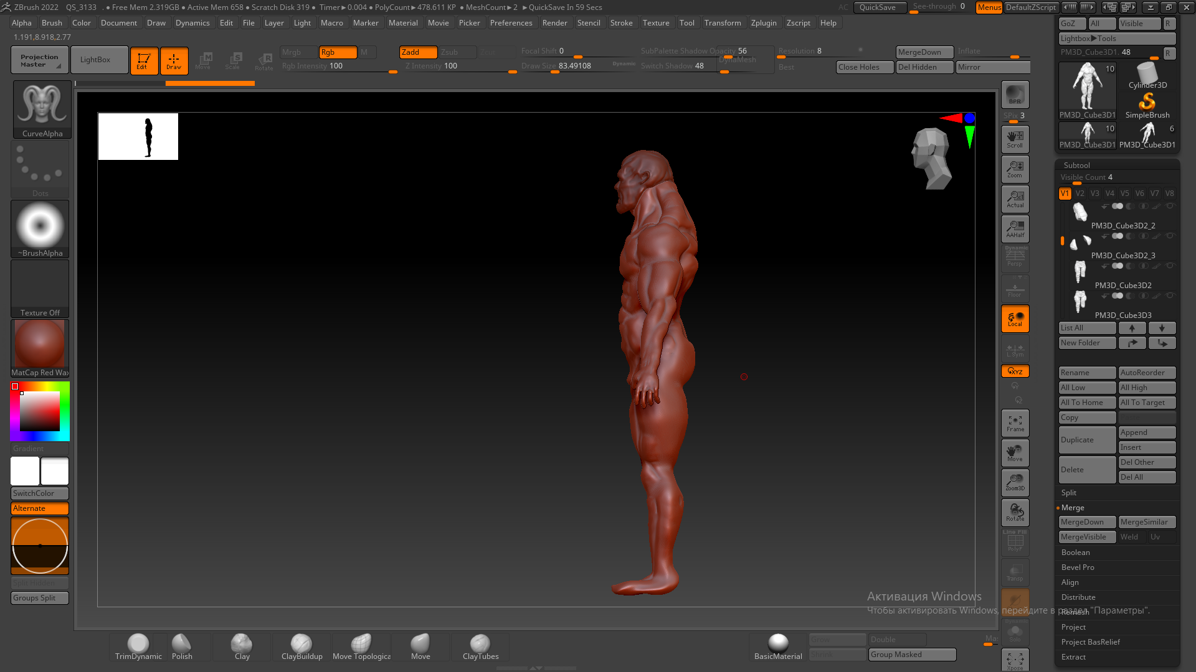
Task: Open the AAHalf view icon
Action: 1015,228
